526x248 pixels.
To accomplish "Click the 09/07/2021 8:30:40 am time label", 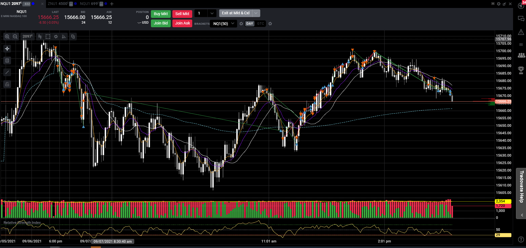I will pos(113,241).
